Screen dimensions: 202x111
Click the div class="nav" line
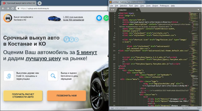click(148, 95)
